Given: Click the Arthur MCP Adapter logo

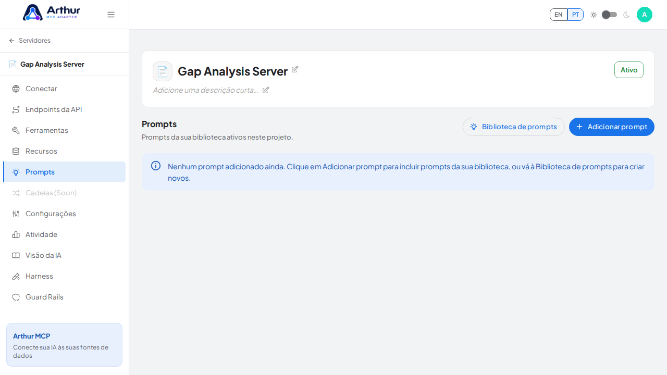Looking at the screenshot, I should 52,12.
